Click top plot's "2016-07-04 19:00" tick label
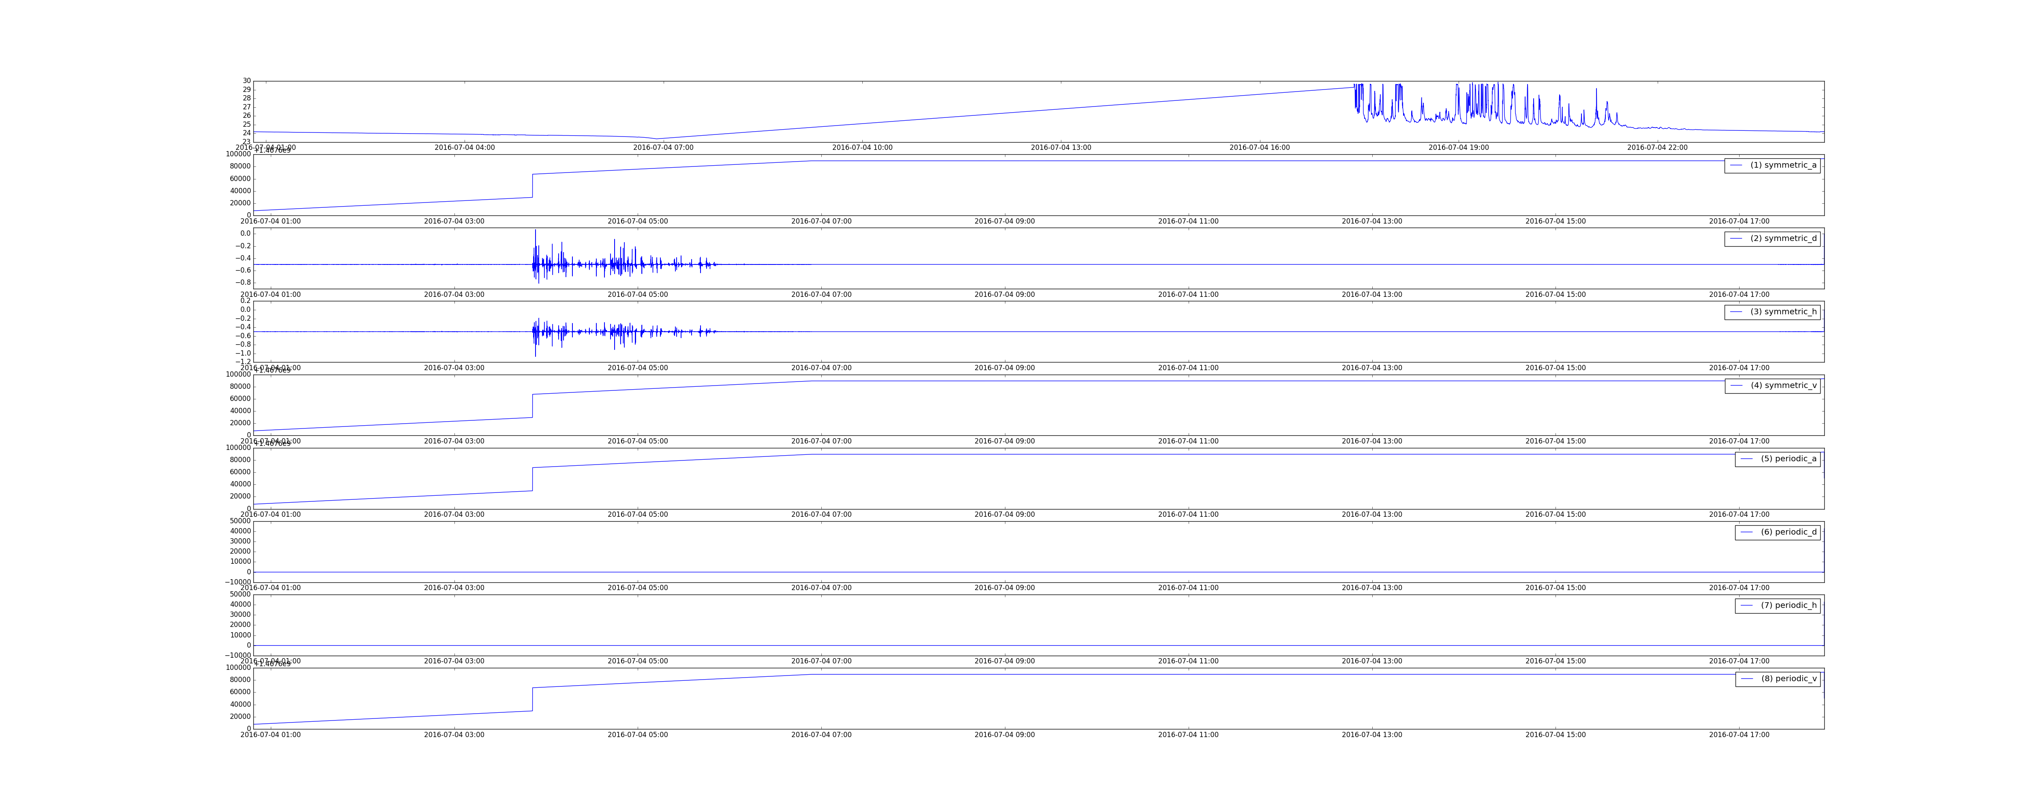This screenshot has height=810, width=2027. point(1458,148)
